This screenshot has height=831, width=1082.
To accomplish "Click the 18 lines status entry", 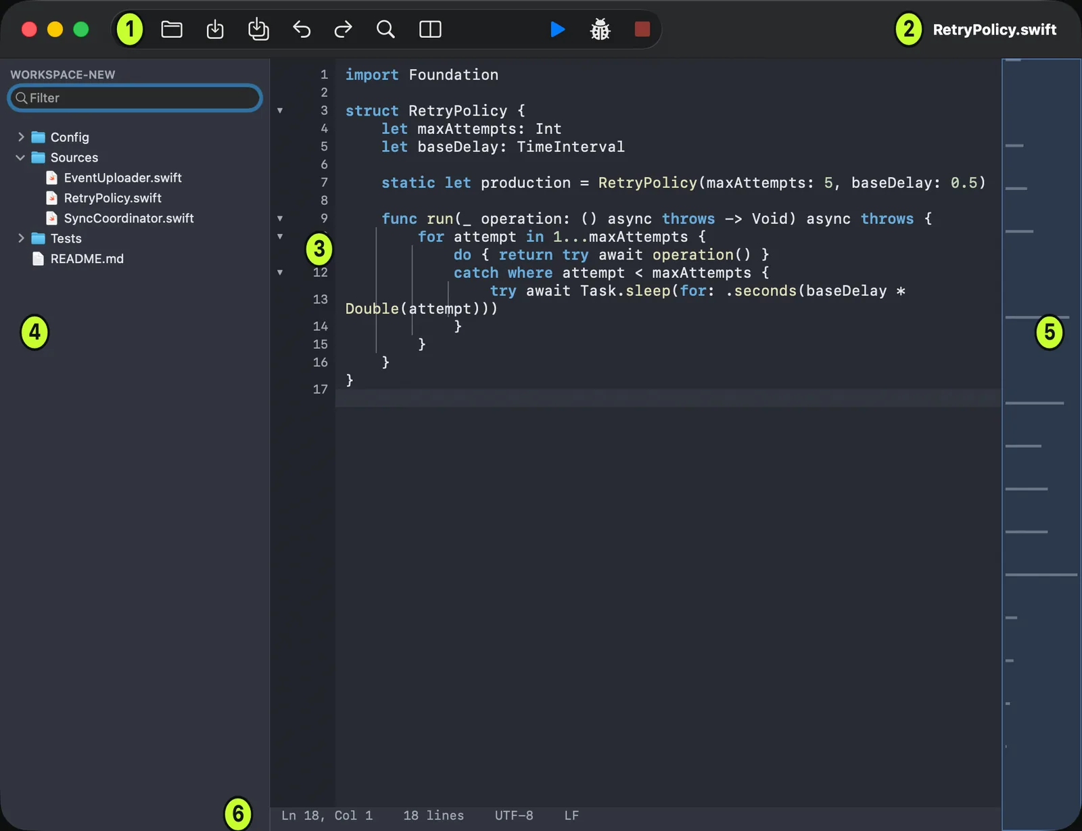I will (x=433, y=815).
